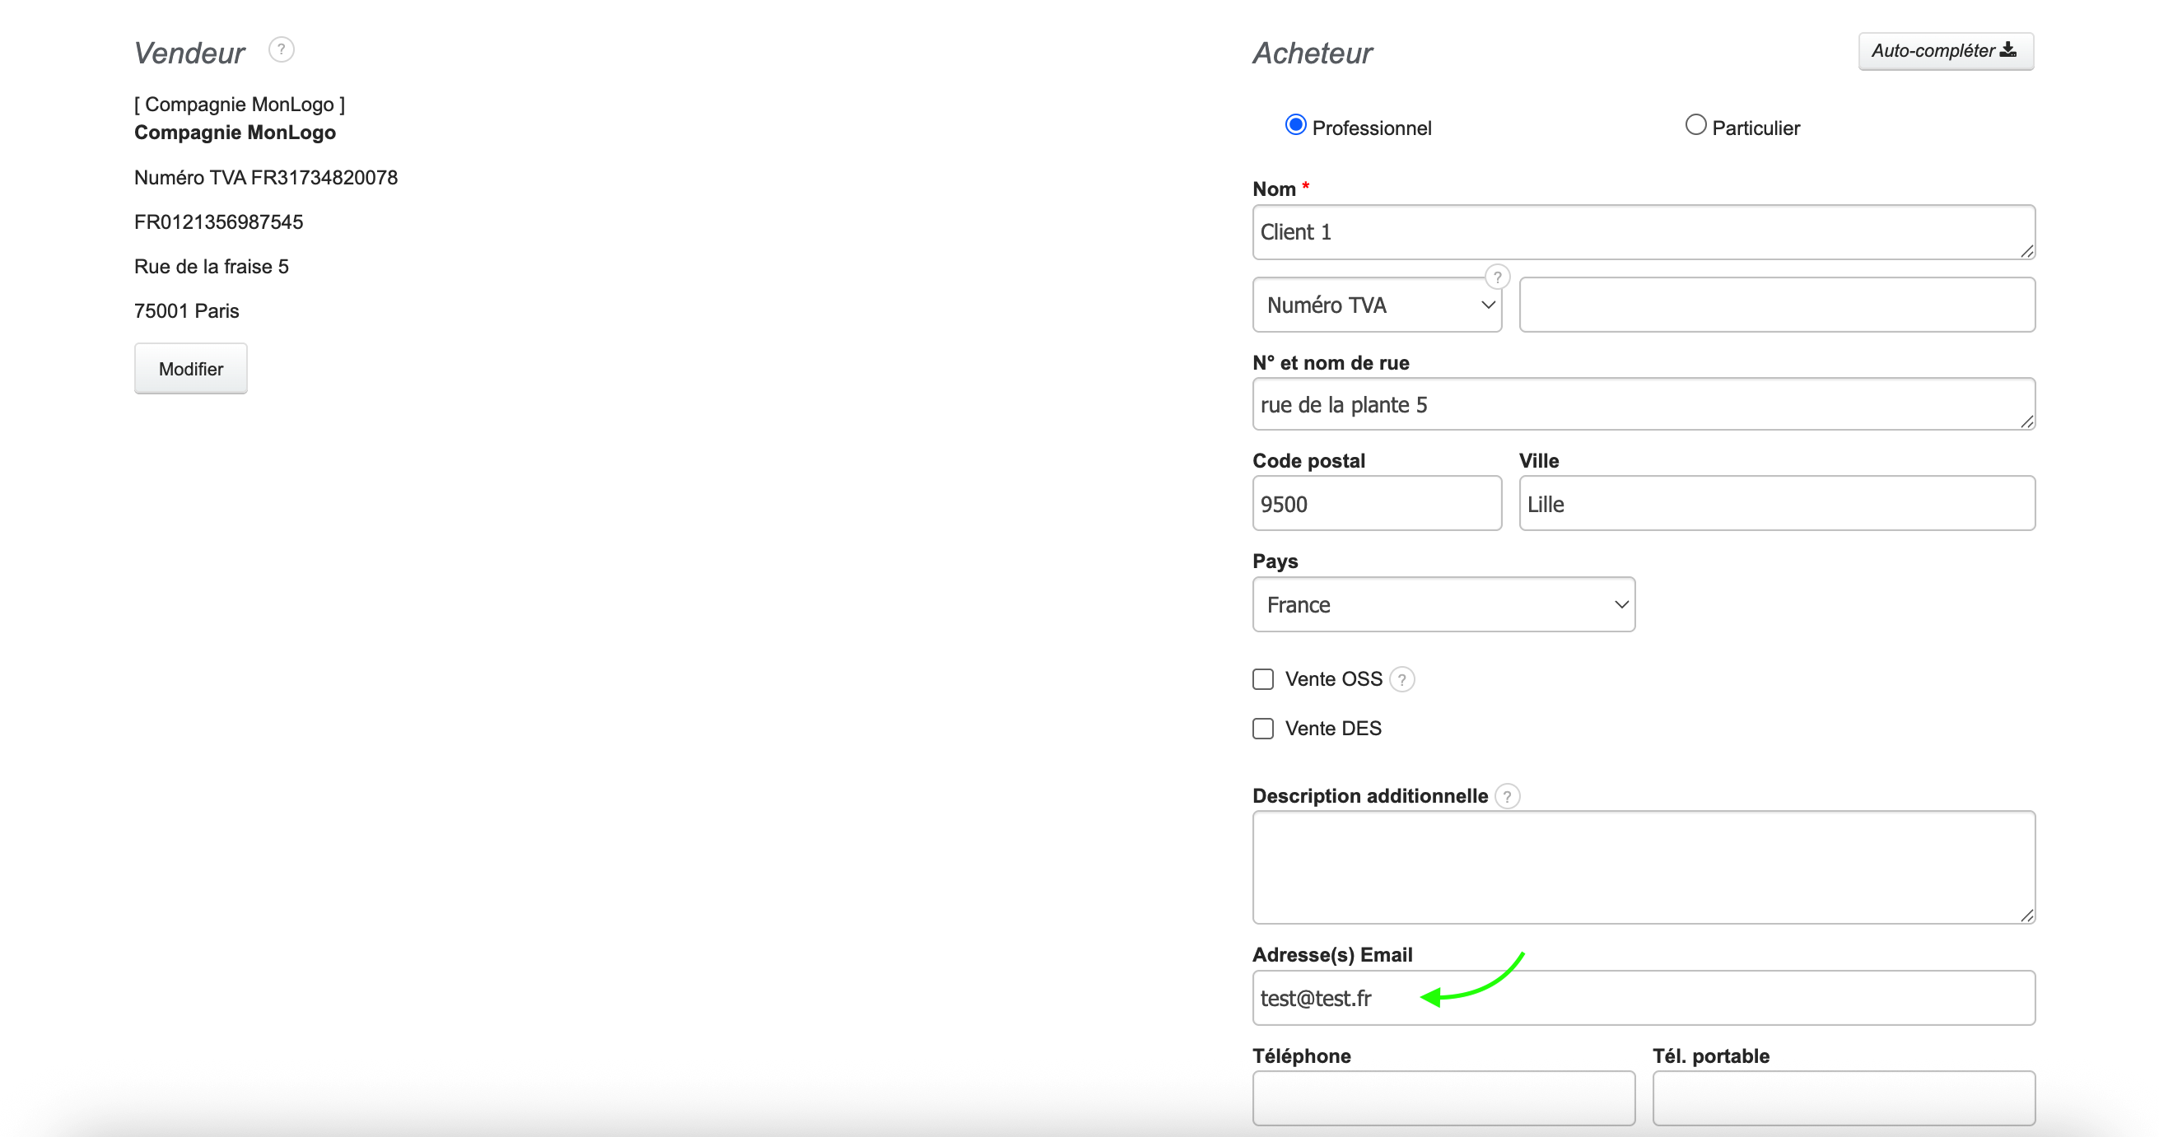Screen dimensions: 2159x1137
Task: Open the Numéro TVA type dropdown
Action: pyautogui.click(x=1376, y=305)
